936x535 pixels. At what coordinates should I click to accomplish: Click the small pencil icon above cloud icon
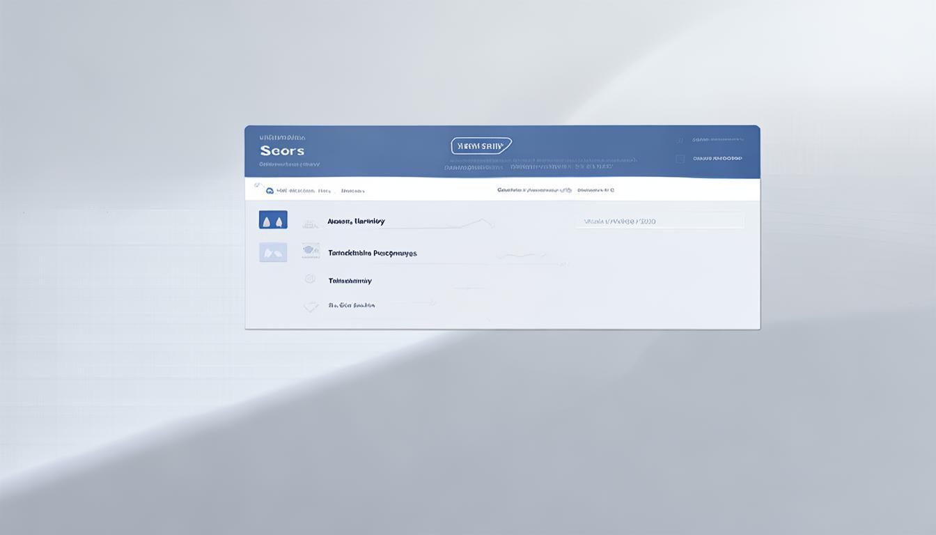point(258,185)
